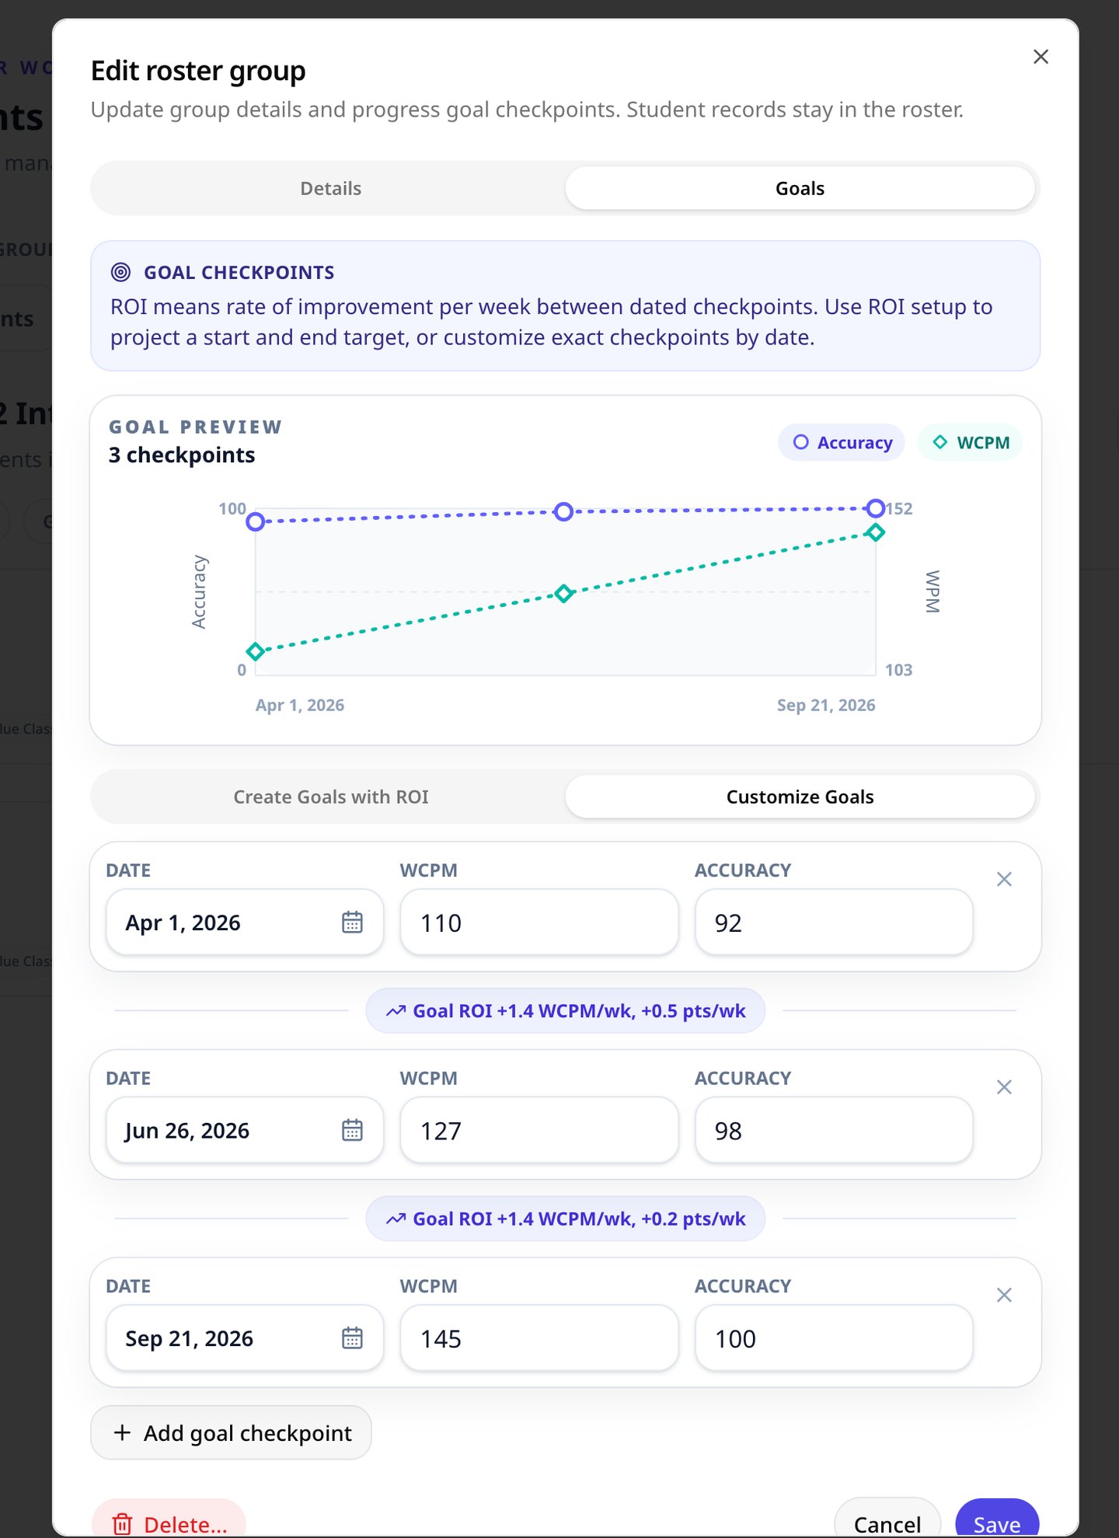Viewport: 1119px width, 1538px height.
Task: Remove the Apr 1, 2026 checkpoint row
Action: point(1004,879)
